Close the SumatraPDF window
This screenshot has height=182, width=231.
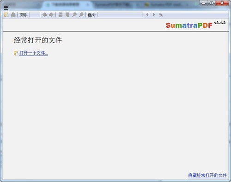pos(222,3)
